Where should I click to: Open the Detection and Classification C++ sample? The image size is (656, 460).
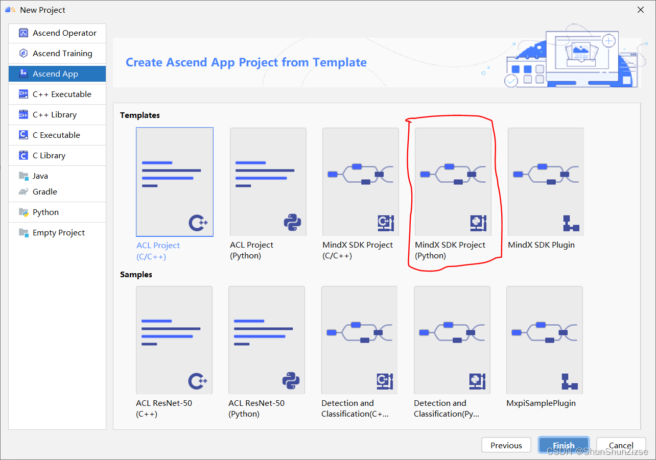359,340
